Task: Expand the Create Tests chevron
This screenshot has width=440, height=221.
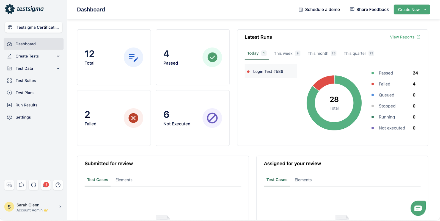Action: pos(58,56)
